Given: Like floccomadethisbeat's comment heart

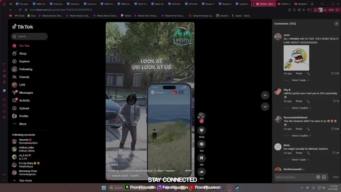Looking at the screenshot, I should [333, 129].
